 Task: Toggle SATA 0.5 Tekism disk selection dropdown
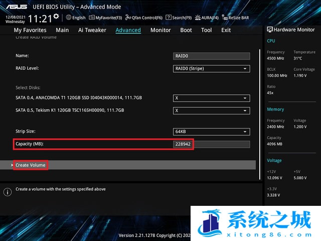(212, 110)
